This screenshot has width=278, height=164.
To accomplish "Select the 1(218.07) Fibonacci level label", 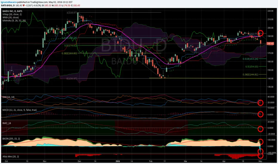I will (x=72, y=13).
